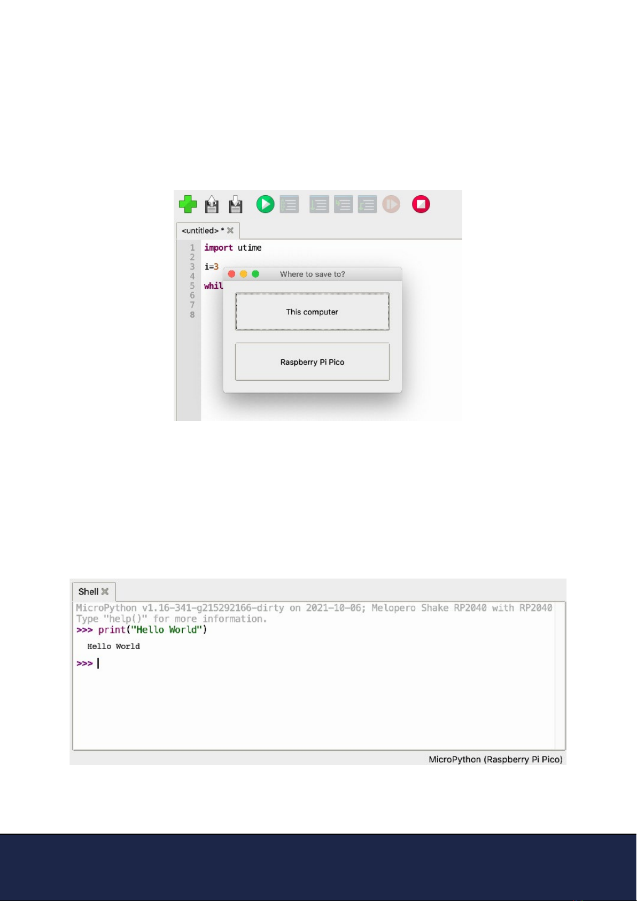The width and height of the screenshot is (637, 901).
Task: Run the current script with the green play button
Action: [x=265, y=204]
